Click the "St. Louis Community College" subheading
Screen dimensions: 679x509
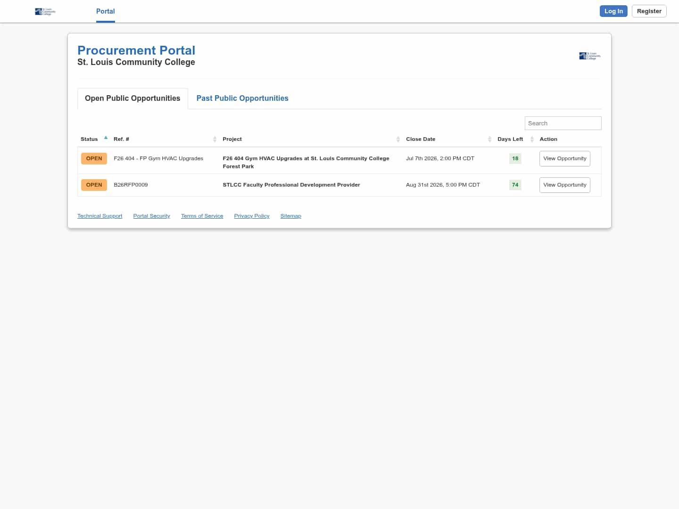(x=136, y=62)
